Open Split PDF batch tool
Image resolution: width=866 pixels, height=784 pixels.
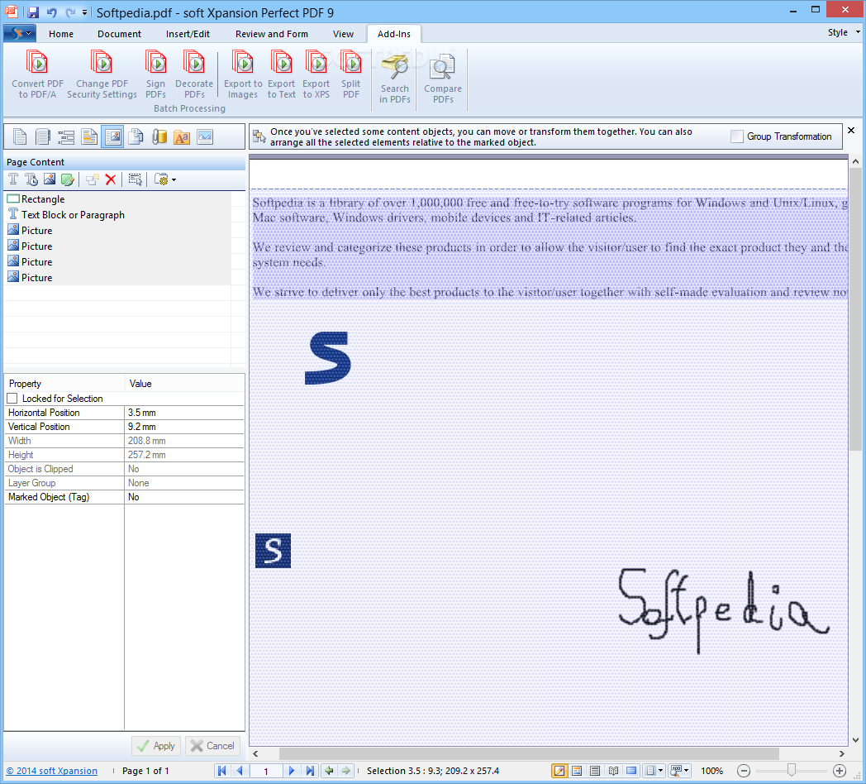click(x=350, y=74)
